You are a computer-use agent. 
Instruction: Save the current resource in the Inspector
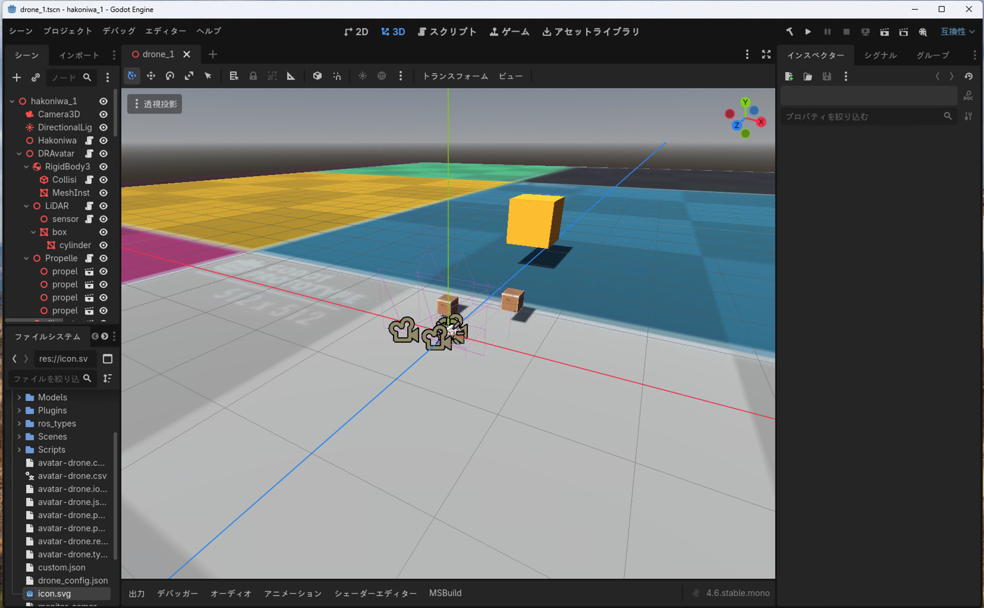click(x=826, y=76)
